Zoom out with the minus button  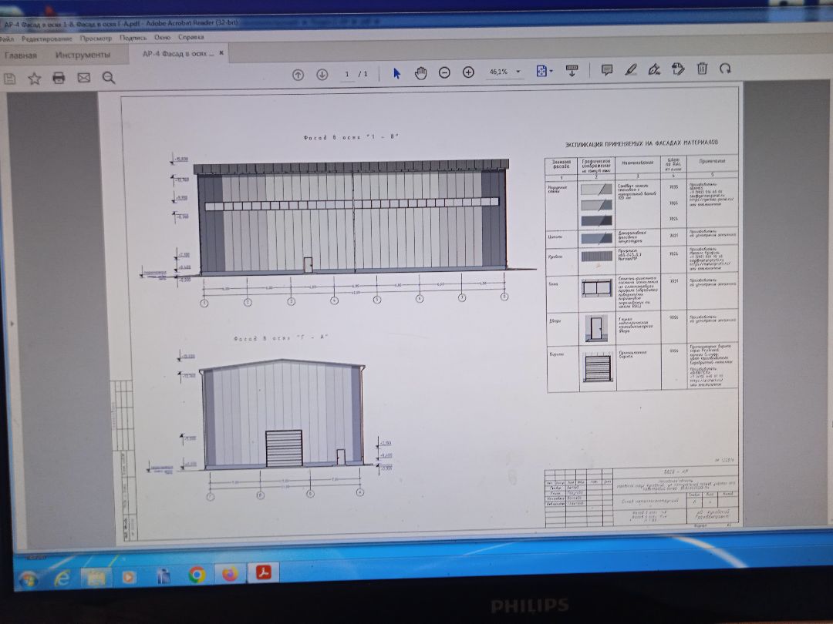(x=444, y=72)
